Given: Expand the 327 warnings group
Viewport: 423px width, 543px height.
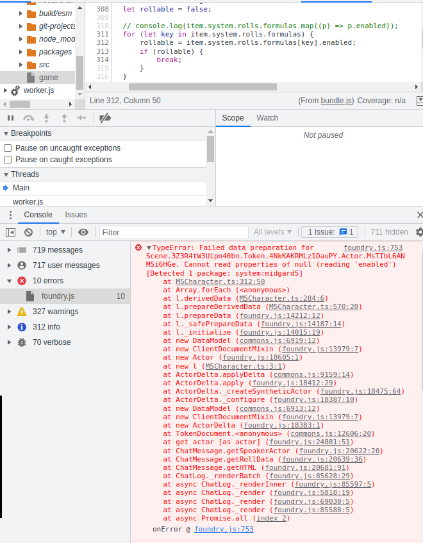Looking at the screenshot, I should pos(8,312).
